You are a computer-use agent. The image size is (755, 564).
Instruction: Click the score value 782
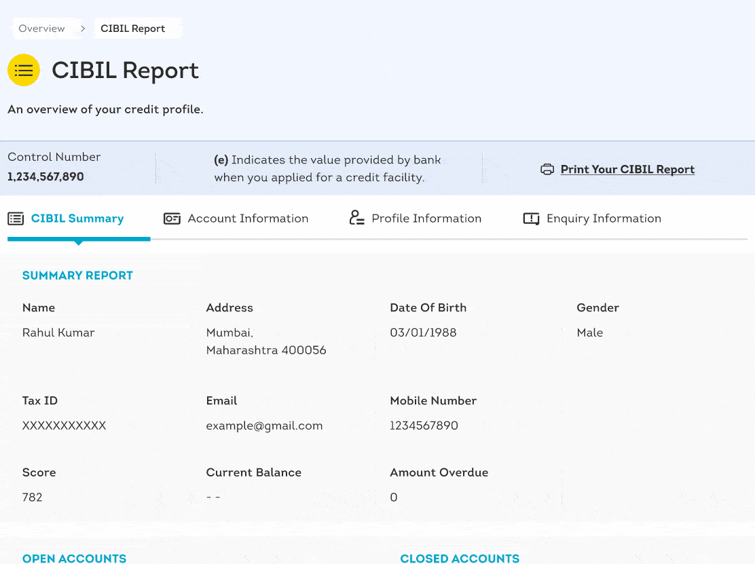pos(33,497)
